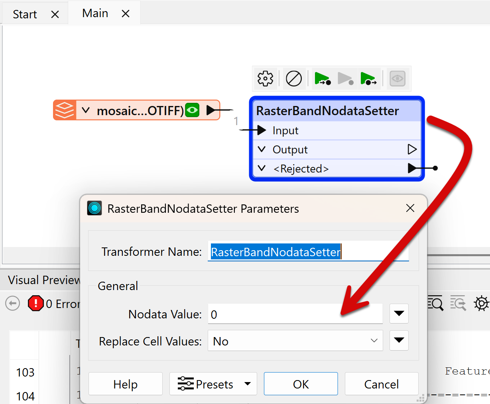Disable the transformer using the slashed-circle icon
Image resolution: width=490 pixels, height=404 pixels.
(x=294, y=78)
